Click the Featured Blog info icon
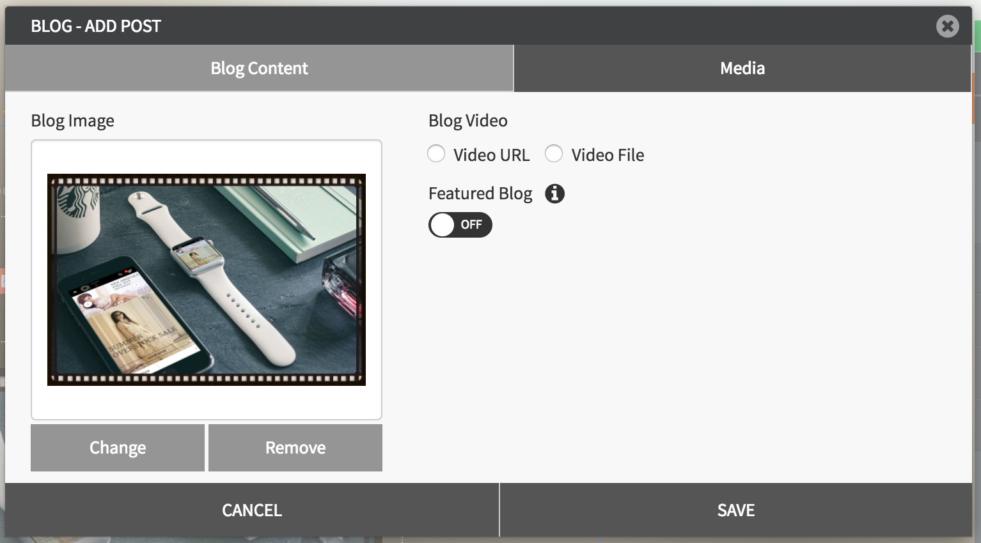Image resolution: width=981 pixels, height=543 pixels. click(x=554, y=194)
